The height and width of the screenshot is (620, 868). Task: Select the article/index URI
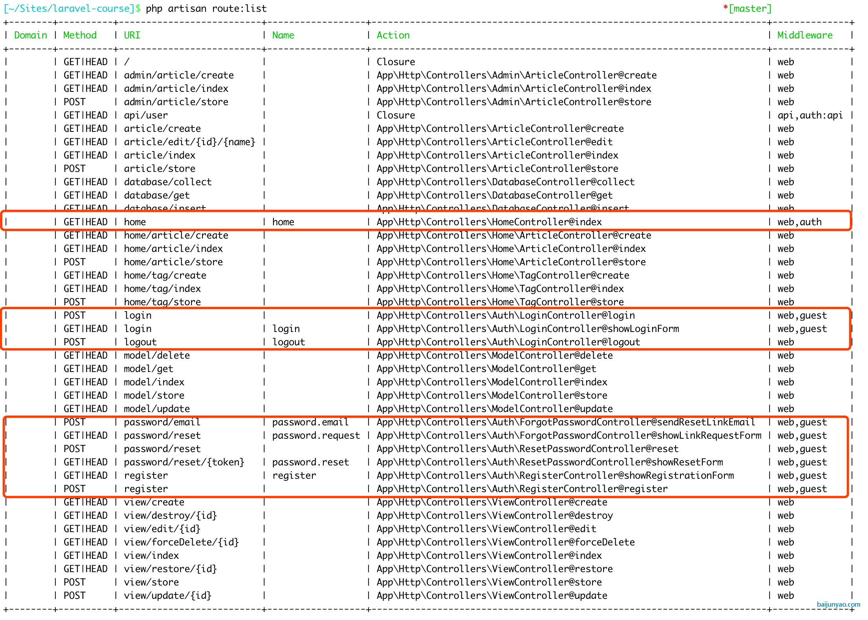tap(159, 155)
